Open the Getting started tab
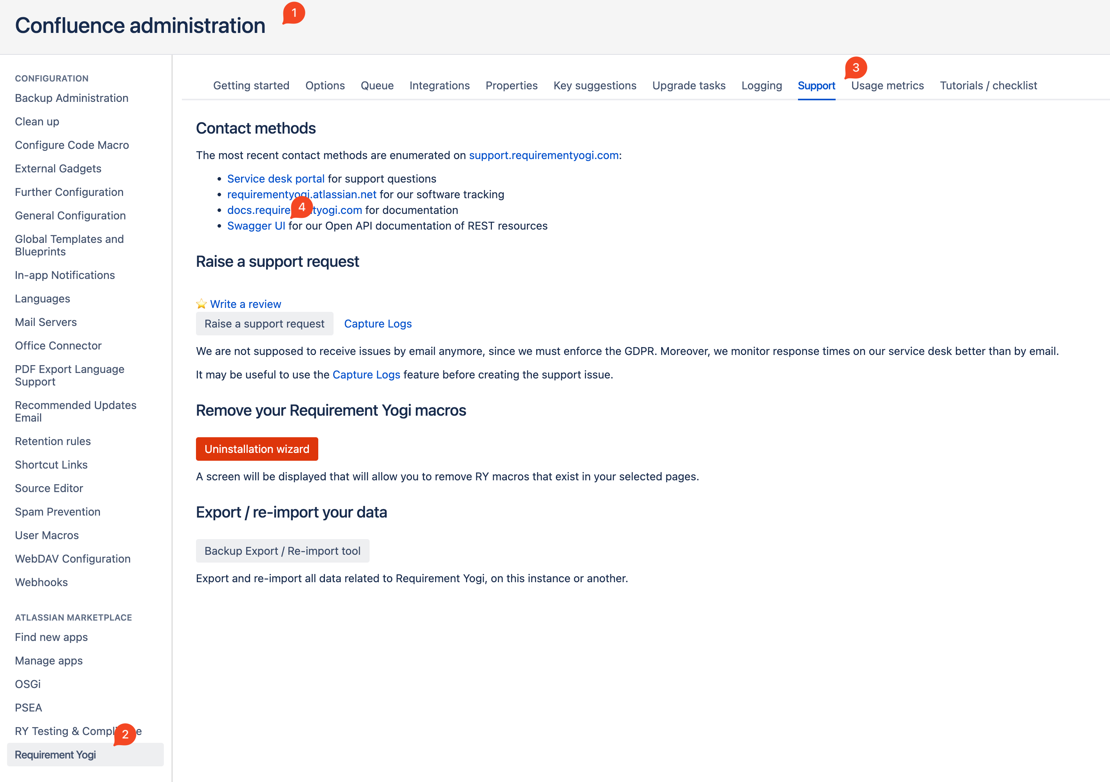This screenshot has width=1110, height=782. 251,85
